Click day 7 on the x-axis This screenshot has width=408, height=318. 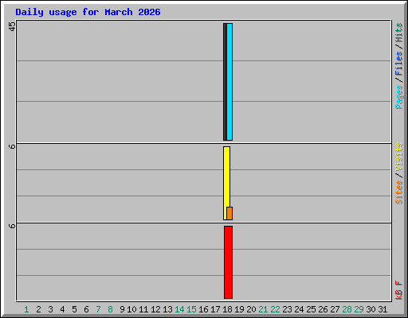pos(98,309)
